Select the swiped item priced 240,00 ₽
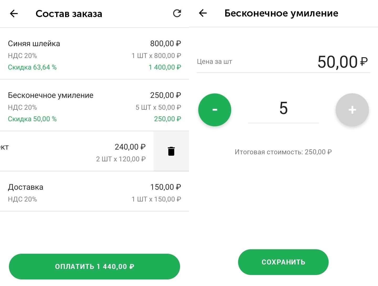378x286 pixels. (x=77, y=151)
